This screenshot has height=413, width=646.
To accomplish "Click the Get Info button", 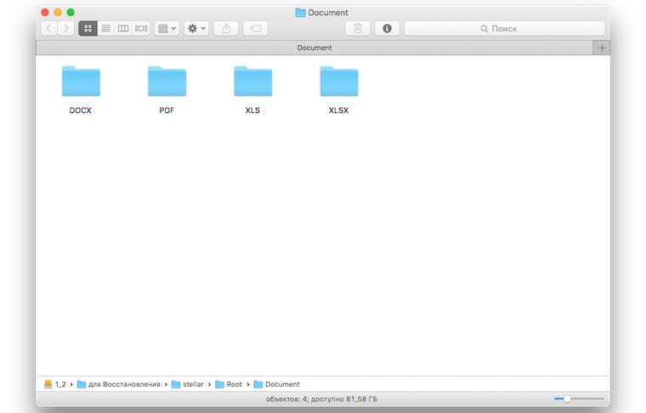I will (x=387, y=28).
